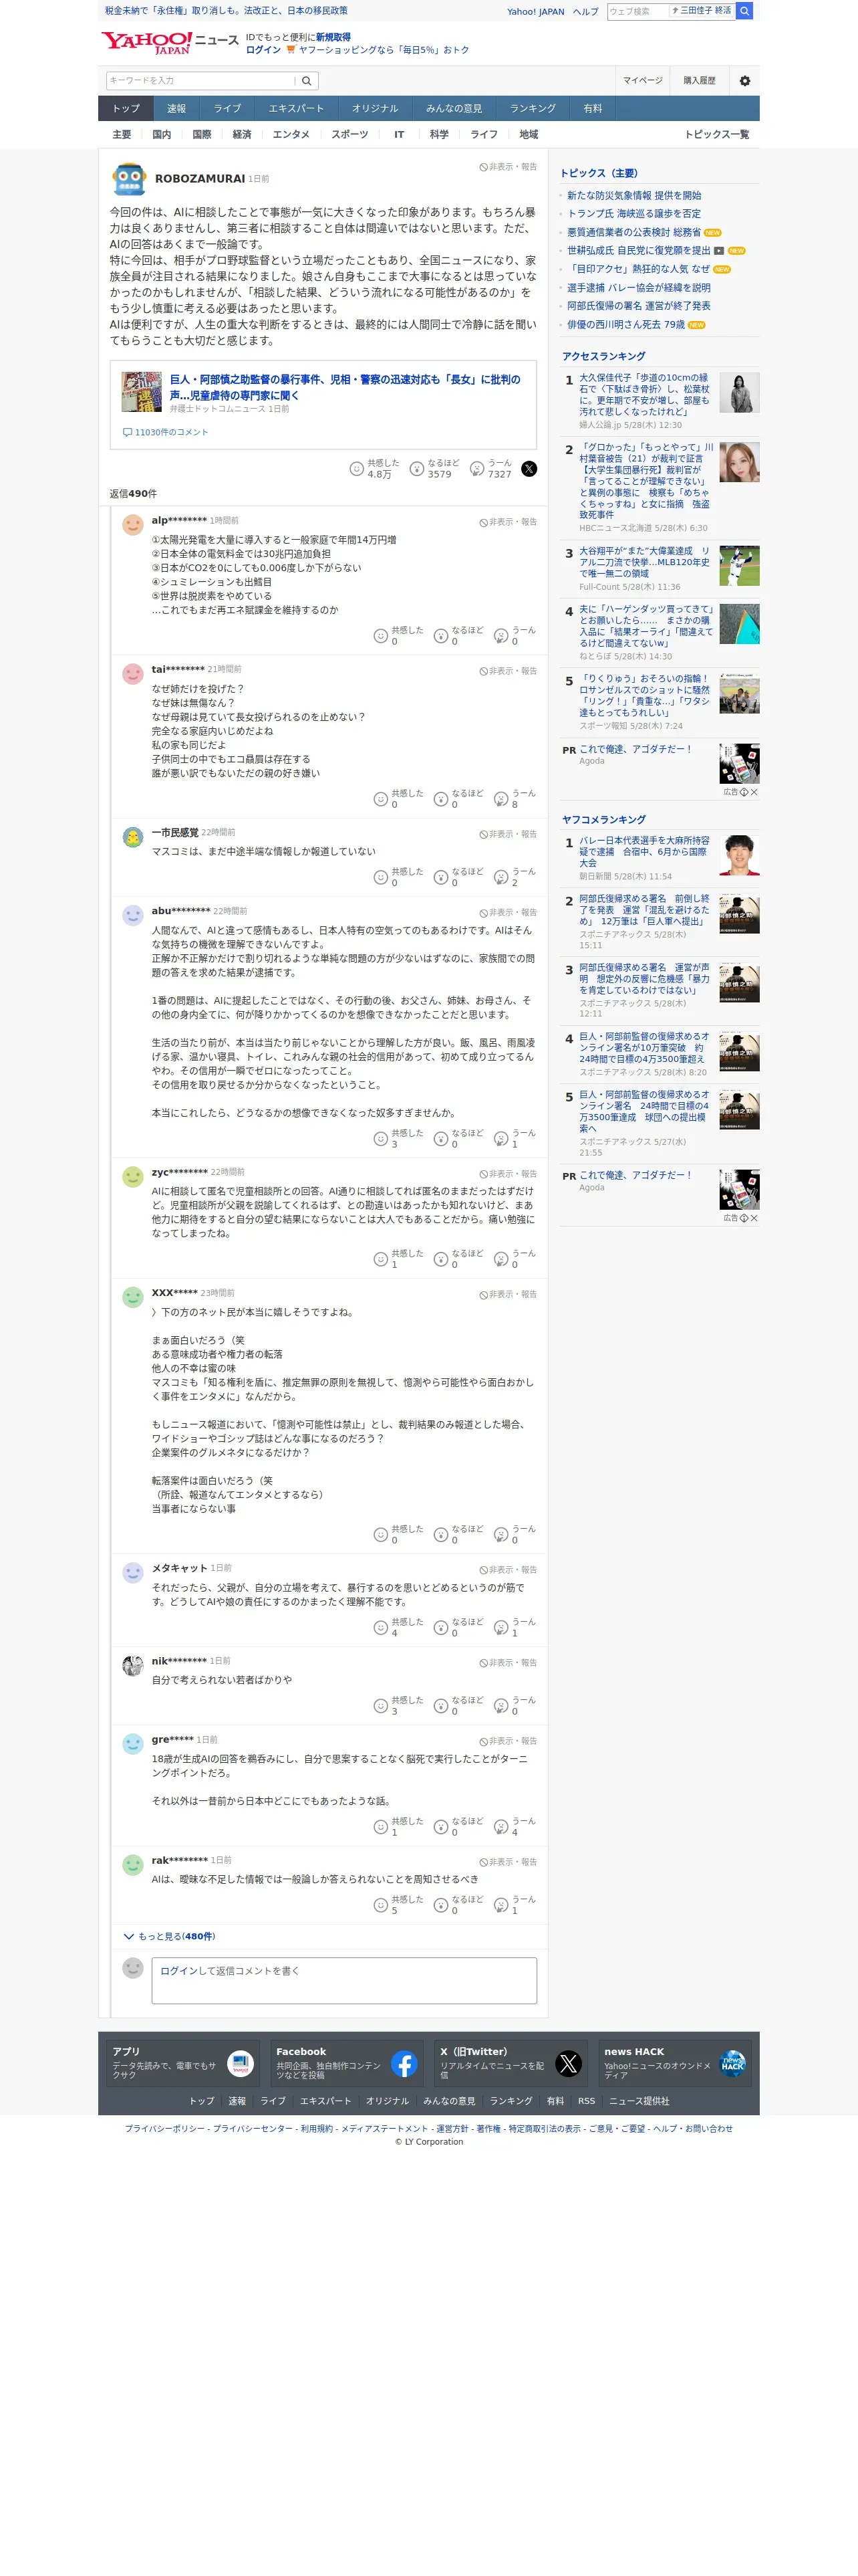858x2576 pixels.
Task: Open the 巨人・阿部慎之助監督 article headline link
Action: (345, 387)
